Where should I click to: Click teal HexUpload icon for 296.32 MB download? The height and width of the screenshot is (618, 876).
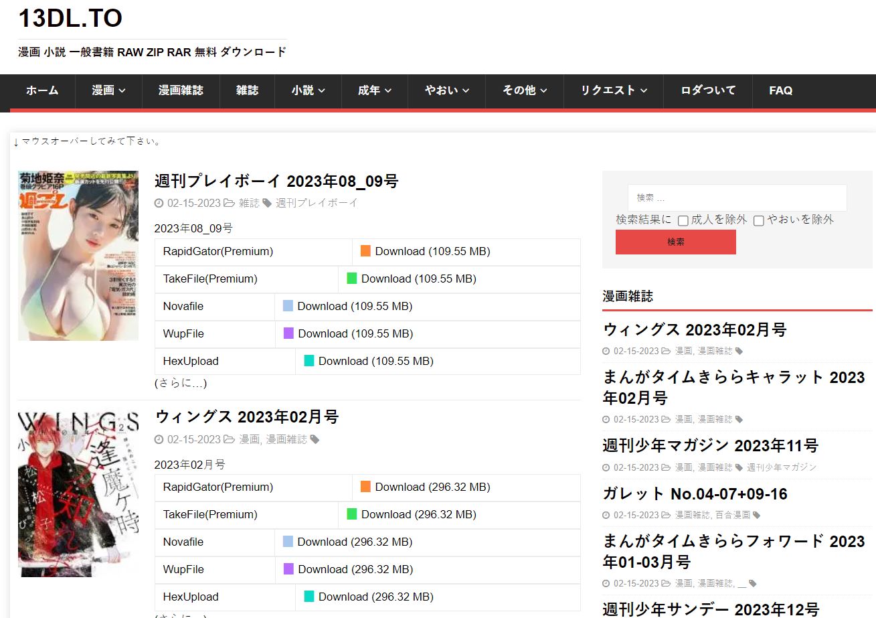[x=309, y=597]
